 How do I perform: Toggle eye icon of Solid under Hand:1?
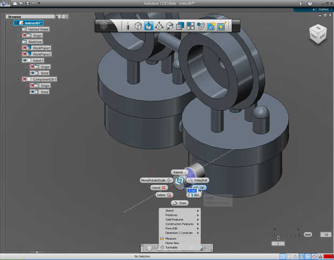(32, 73)
